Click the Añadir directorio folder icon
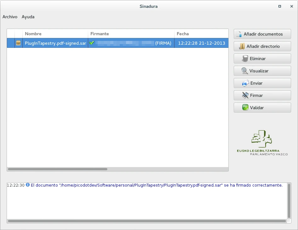 (x=242, y=47)
